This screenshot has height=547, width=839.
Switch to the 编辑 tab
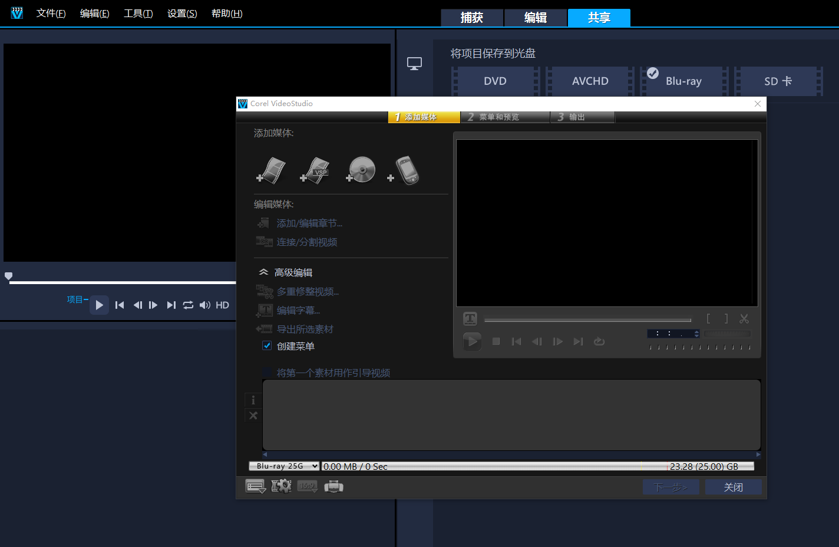(x=535, y=18)
